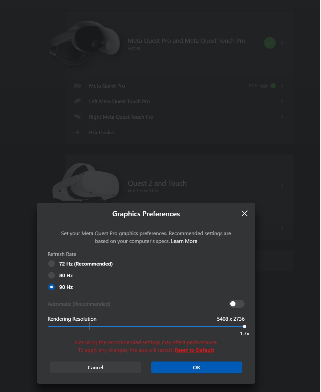Click the Left Meta Quest Touch Pro label
Image resolution: width=321 pixels, height=392 pixels.
[119, 101]
